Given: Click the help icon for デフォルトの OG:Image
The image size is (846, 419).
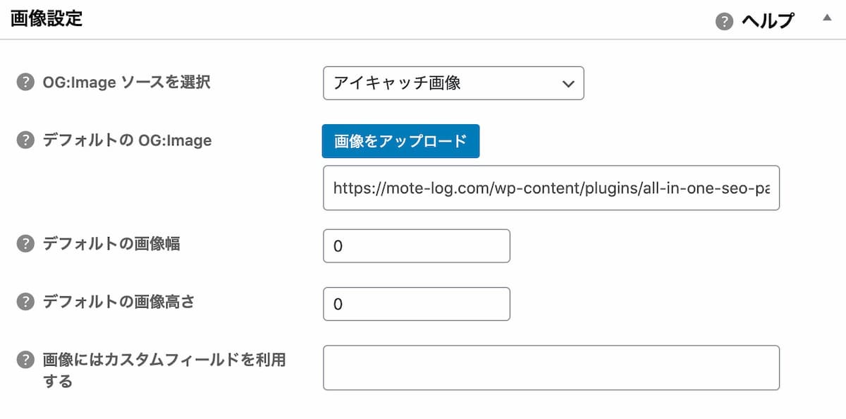Looking at the screenshot, I should tap(25, 140).
